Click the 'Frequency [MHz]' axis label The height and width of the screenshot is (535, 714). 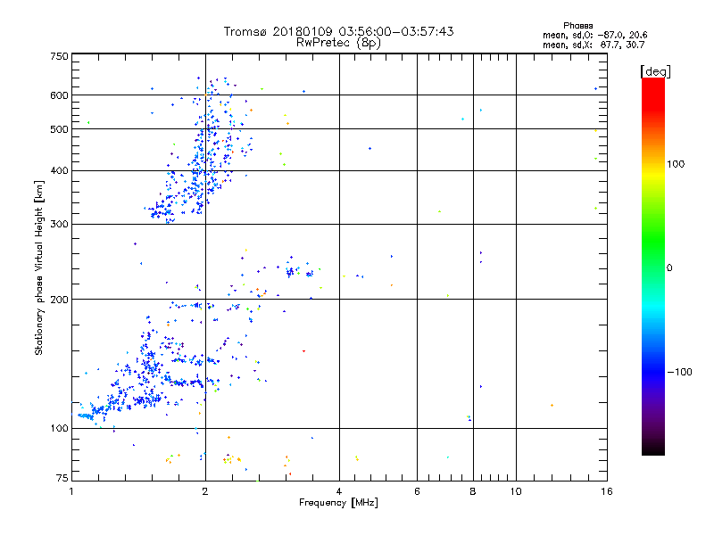coord(338,503)
